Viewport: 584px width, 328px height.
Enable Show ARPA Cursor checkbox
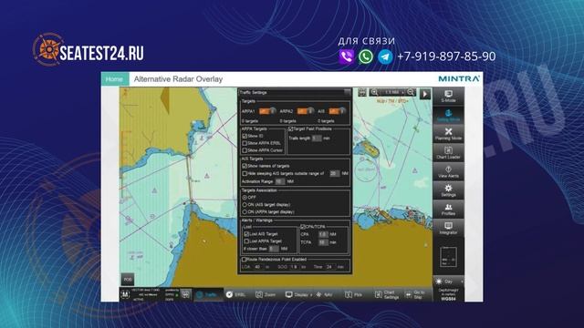[245, 150]
